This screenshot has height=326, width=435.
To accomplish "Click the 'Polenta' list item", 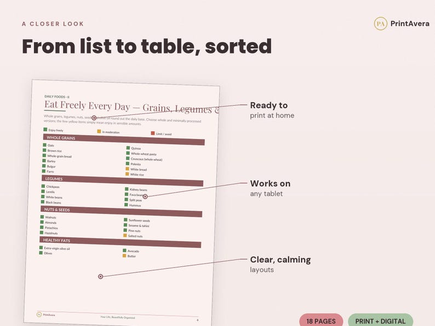I will 133,164.
